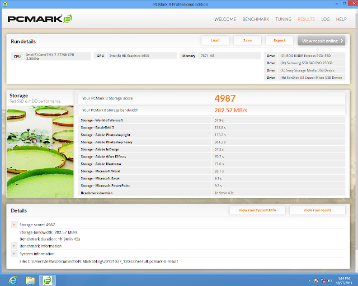Image resolution: width=358 pixels, height=286 pixels.
Task: Select the Storage - Microsoft Word row
Action: pyautogui.click(x=211, y=171)
